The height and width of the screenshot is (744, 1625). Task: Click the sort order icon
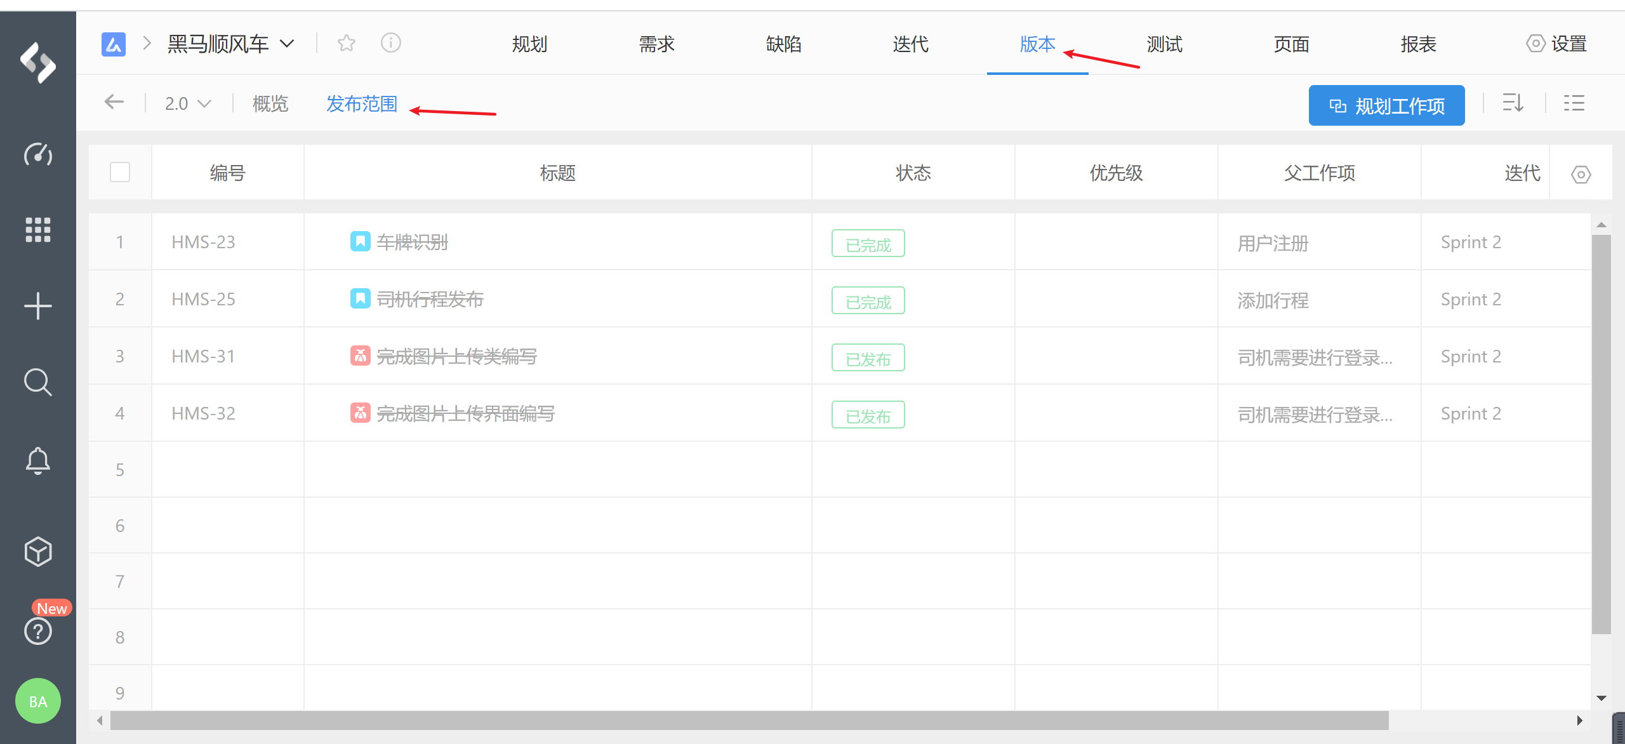click(x=1513, y=103)
